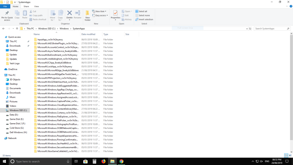Switch to large icons view

[x=290, y=156]
